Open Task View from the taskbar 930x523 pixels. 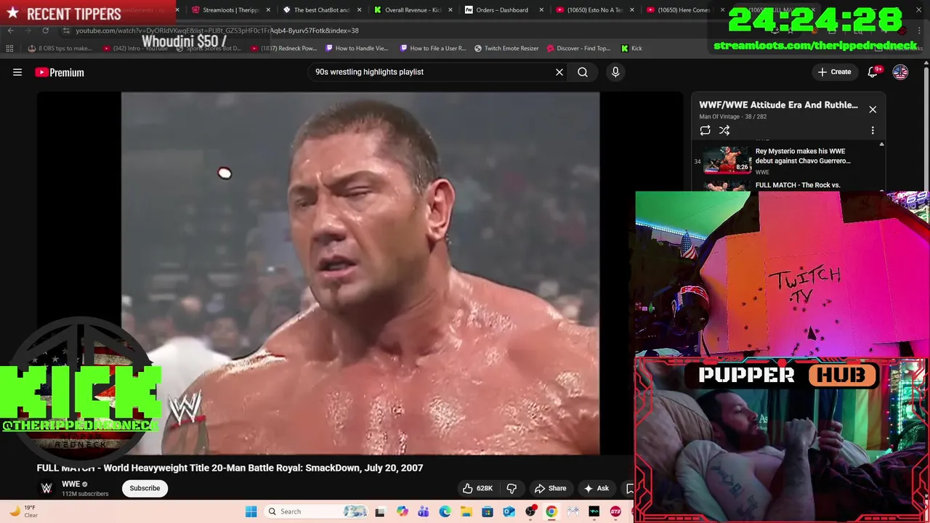379,511
